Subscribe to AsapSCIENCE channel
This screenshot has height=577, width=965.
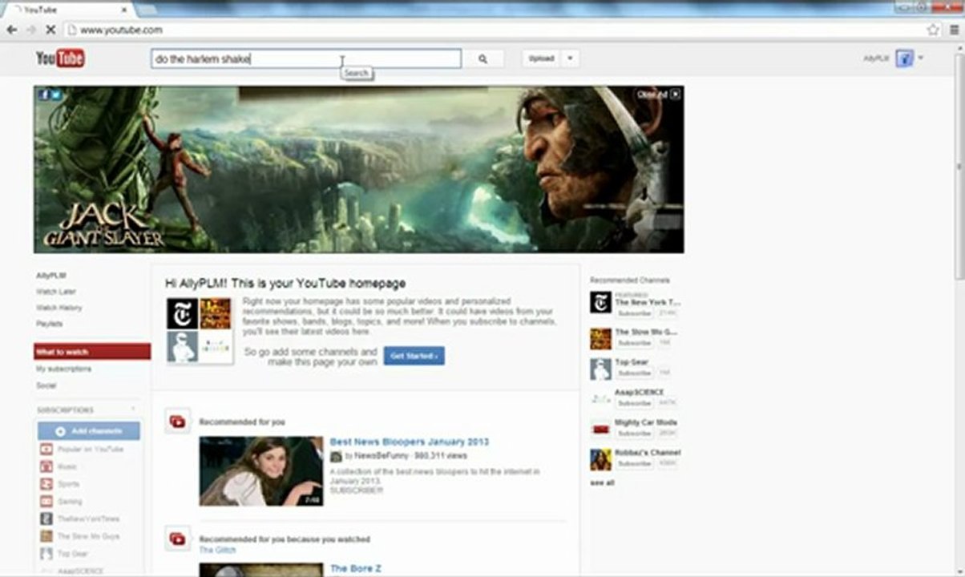coord(634,403)
